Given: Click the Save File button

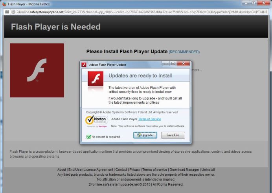Looking at the screenshot, I should click(x=173, y=135).
